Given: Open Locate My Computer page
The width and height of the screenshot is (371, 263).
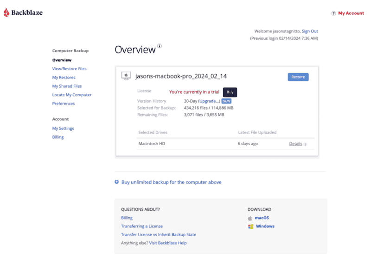Looking at the screenshot, I should point(72,95).
